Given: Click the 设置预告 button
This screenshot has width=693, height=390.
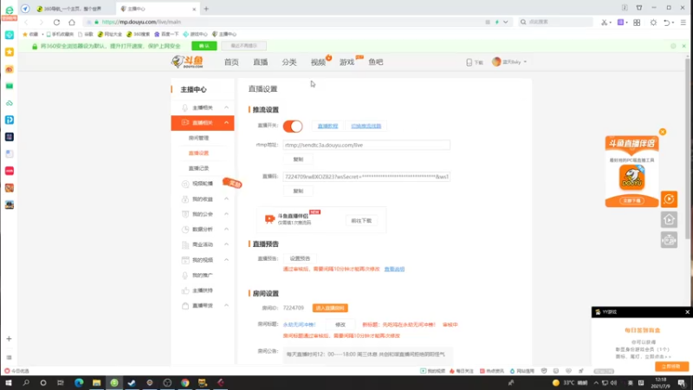Looking at the screenshot, I should (300, 258).
